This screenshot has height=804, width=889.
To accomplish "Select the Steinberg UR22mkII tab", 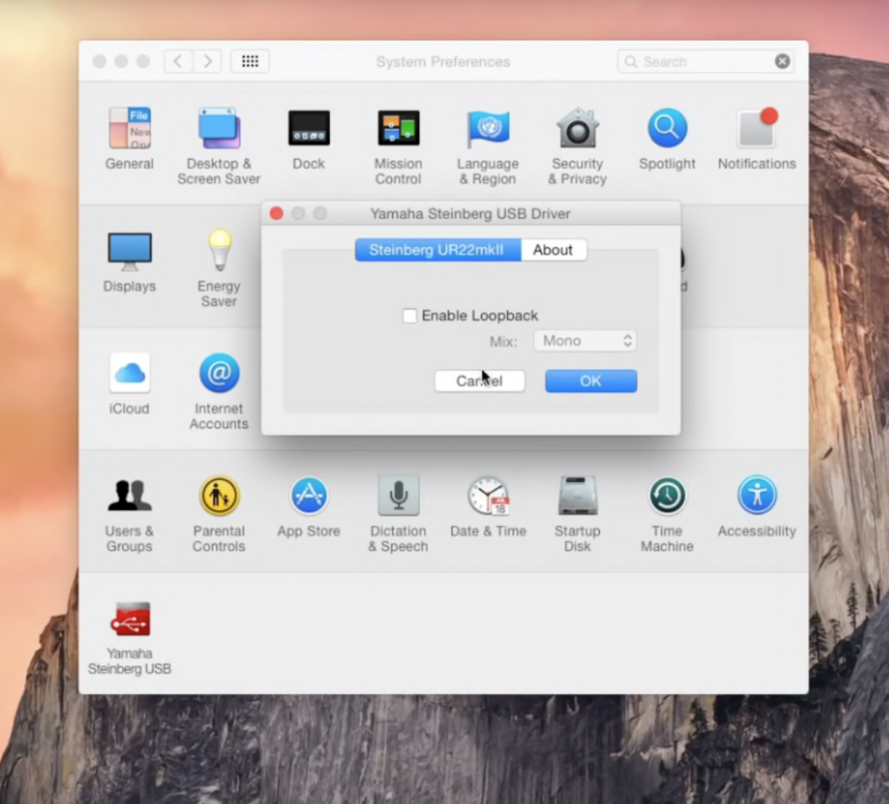I will 437,250.
